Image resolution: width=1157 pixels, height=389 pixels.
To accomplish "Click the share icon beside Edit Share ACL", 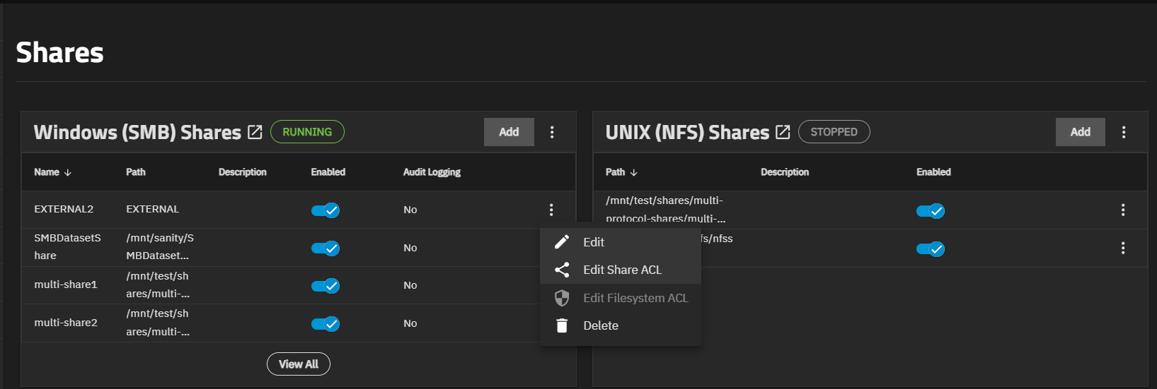I will tap(562, 270).
